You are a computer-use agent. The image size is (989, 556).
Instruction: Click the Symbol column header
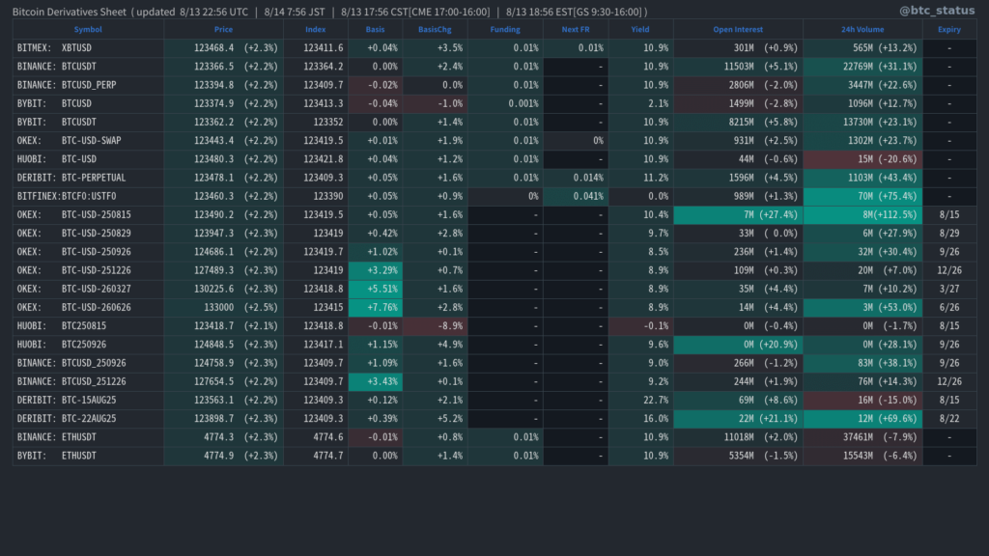(x=88, y=29)
